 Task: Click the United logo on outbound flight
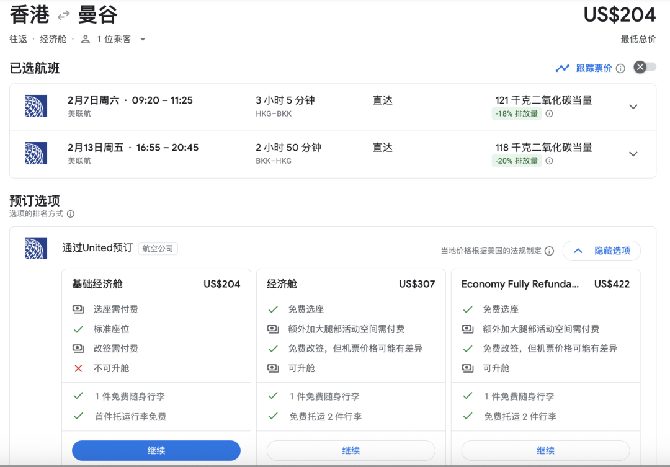pos(35,106)
